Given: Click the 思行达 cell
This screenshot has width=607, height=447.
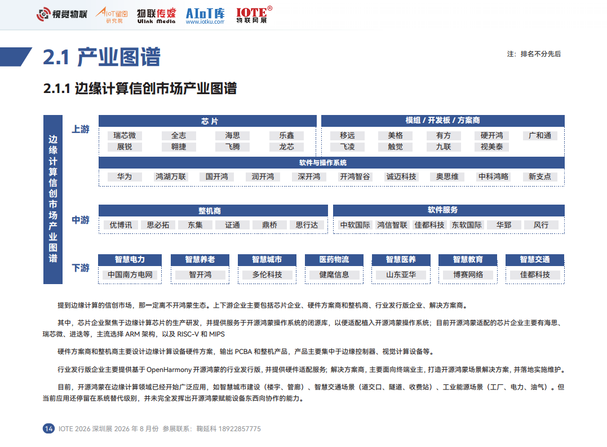Looking at the screenshot, I should [307, 225].
